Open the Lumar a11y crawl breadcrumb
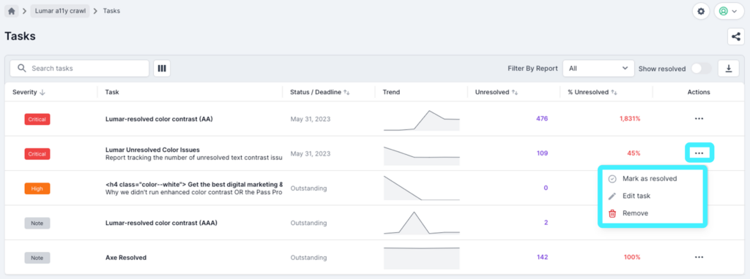Image resolution: width=750 pixels, height=279 pixels. pyautogui.click(x=60, y=11)
